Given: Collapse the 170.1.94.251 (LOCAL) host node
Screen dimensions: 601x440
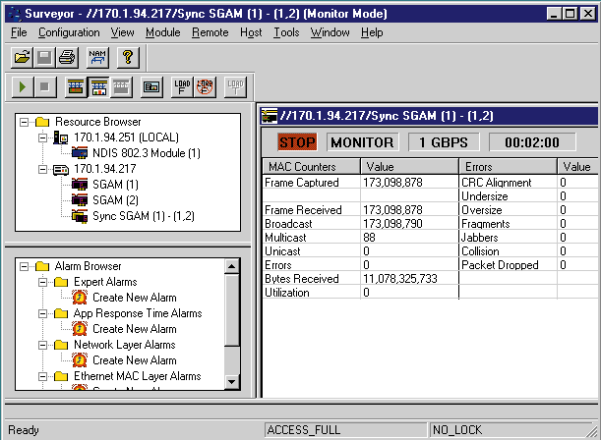Looking at the screenshot, I should click(x=43, y=137).
